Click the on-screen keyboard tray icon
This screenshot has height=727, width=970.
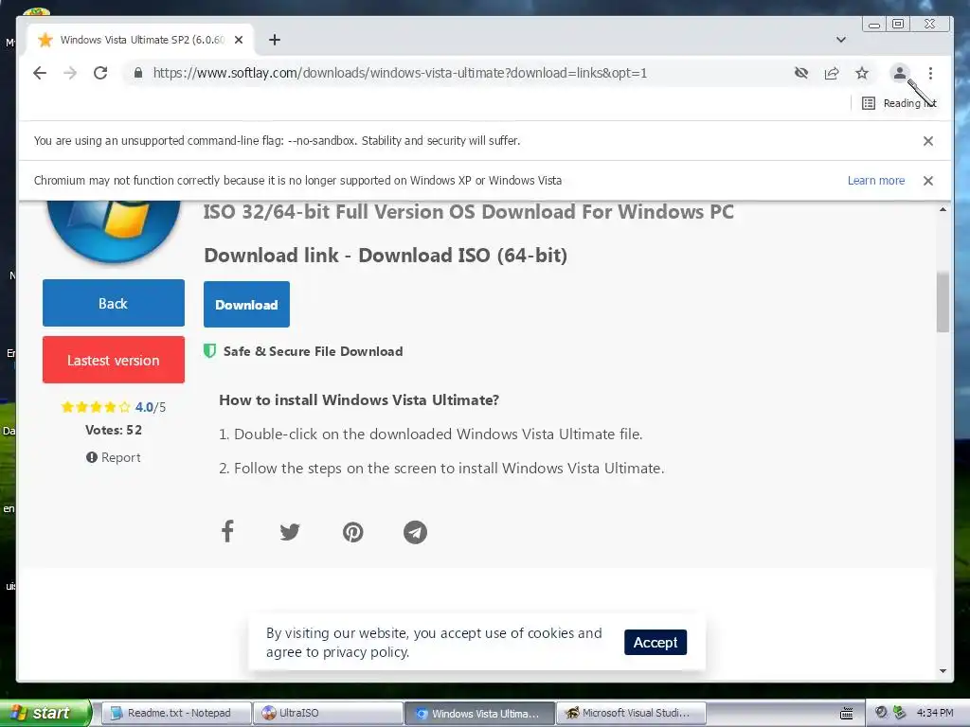point(846,714)
